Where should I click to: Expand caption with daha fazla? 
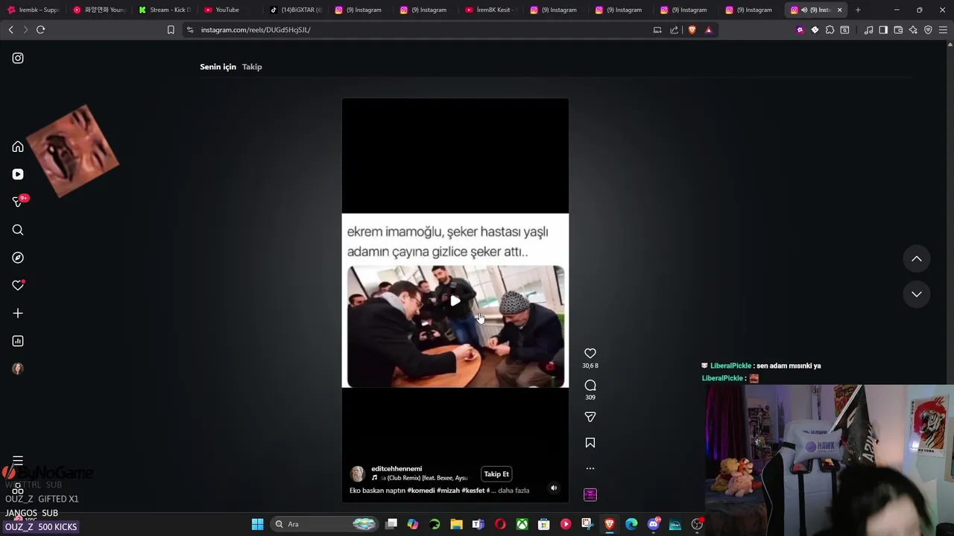click(514, 491)
